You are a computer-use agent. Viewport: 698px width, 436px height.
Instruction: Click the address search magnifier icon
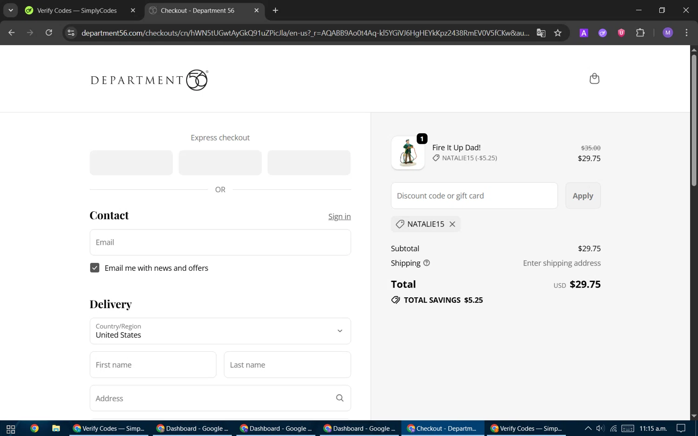(x=340, y=398)
